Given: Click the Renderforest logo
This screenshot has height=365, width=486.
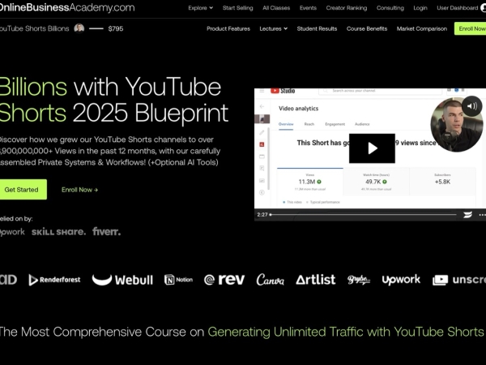Looking at the screenshot, I should click(x=54, y=280).
